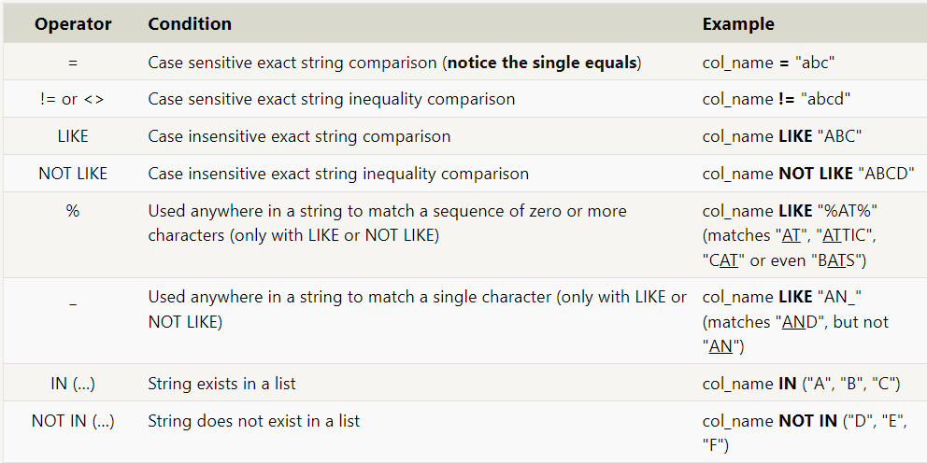Click the "IN (...)" operator cell
The width and height of the screenshot is (927, 463).
[x=73, y=384]
